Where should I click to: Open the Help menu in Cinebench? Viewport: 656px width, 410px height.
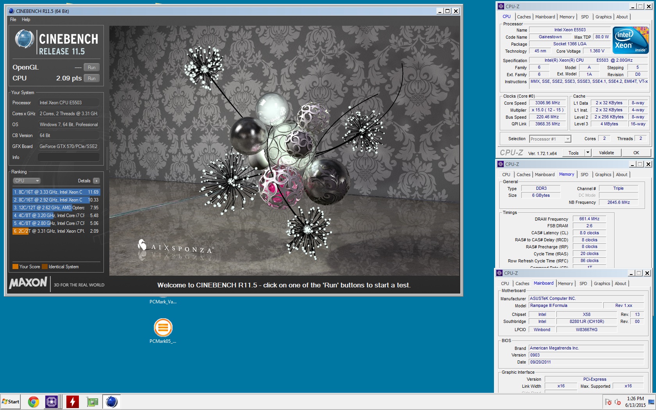pos(26,20)
